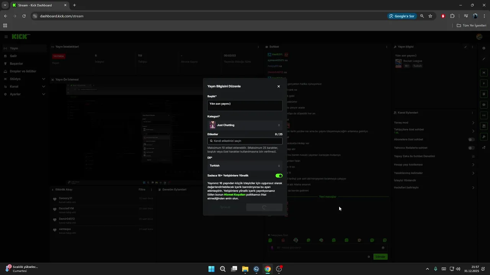Viewport: 490px width, 275px height.
Task: Open Yasaklanmış kelimeler setting
Action: point(434,173)
